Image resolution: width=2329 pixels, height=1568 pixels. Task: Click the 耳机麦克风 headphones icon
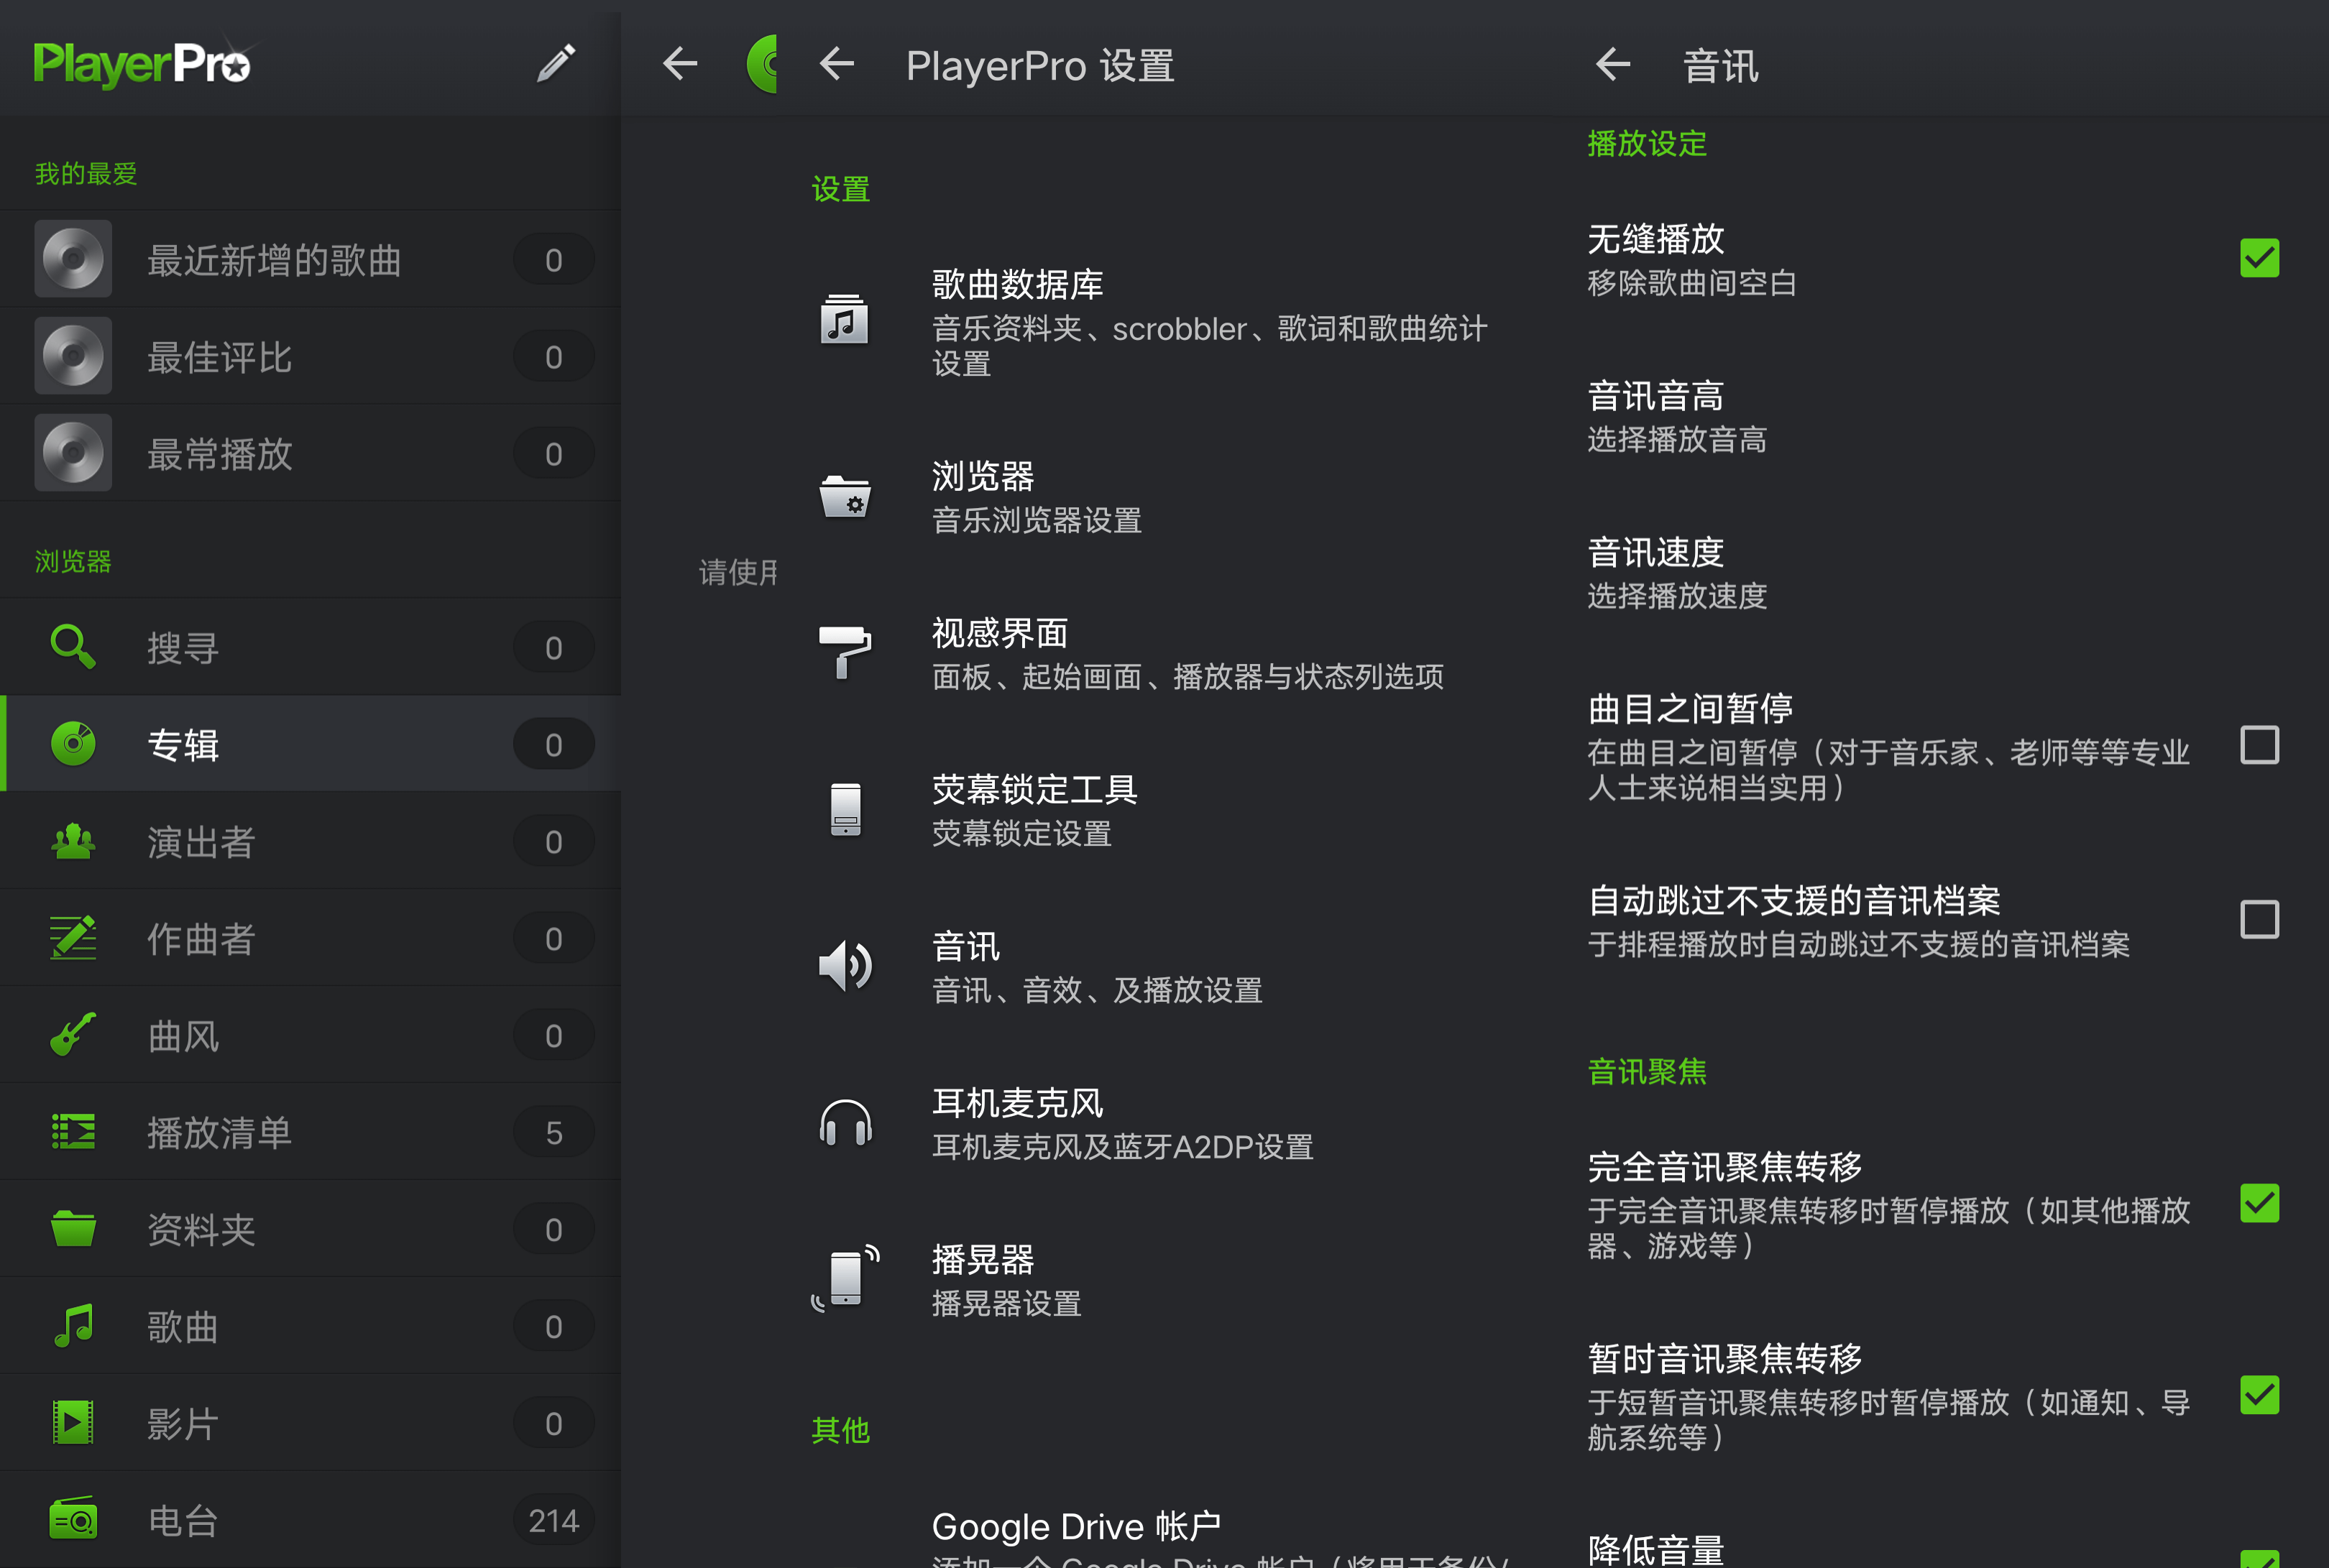click(845, 1123)
